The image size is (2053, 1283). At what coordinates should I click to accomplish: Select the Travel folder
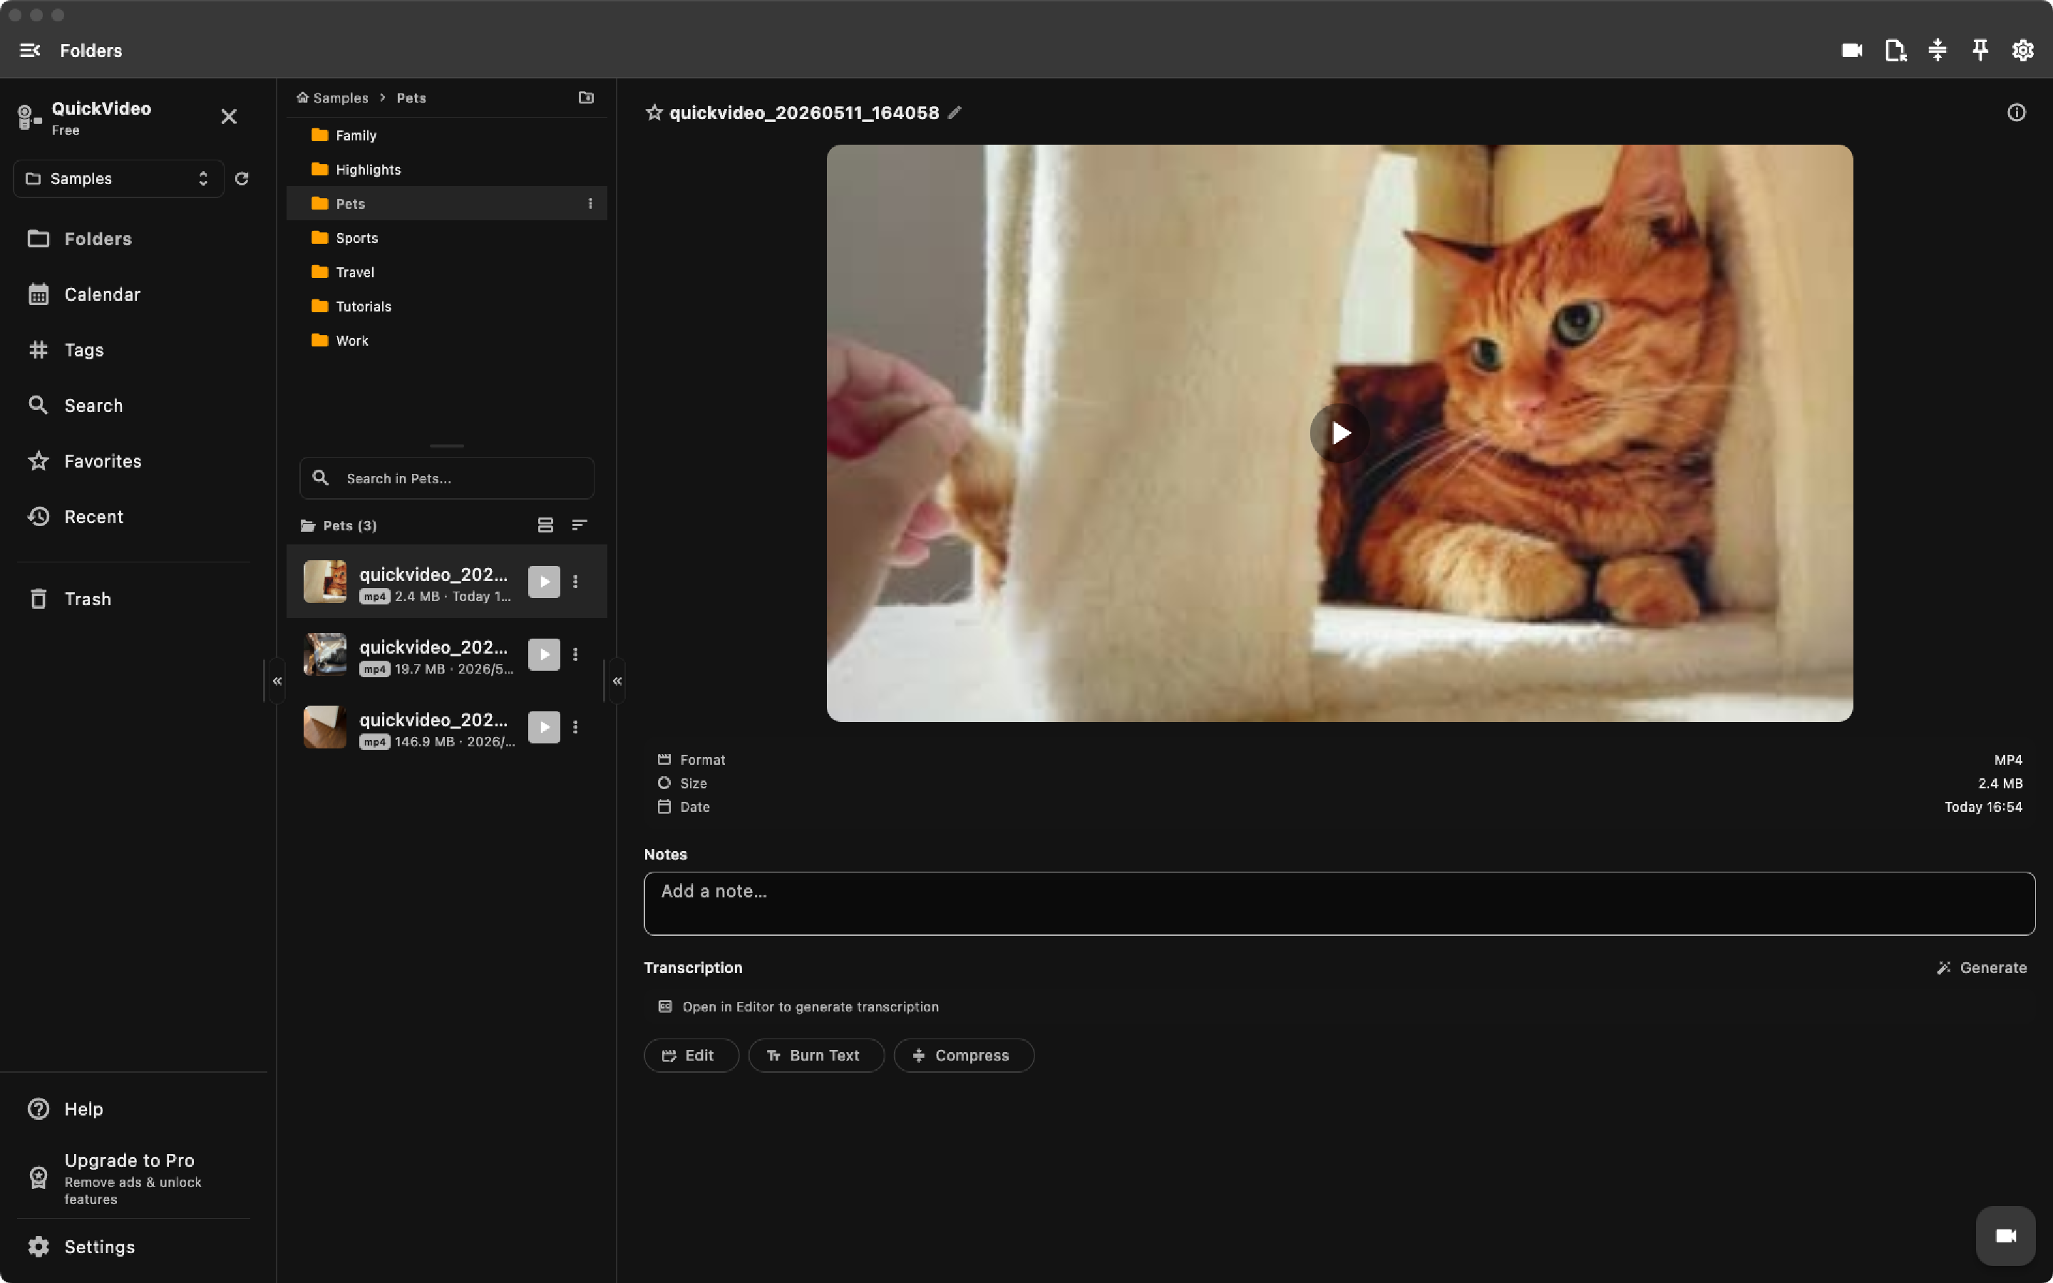pyautogui.click(x=447, y=272)
